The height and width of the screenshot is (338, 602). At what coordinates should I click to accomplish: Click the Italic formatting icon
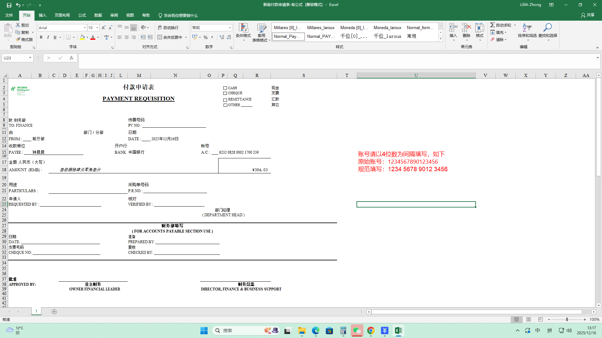click(x=48, y=37)
